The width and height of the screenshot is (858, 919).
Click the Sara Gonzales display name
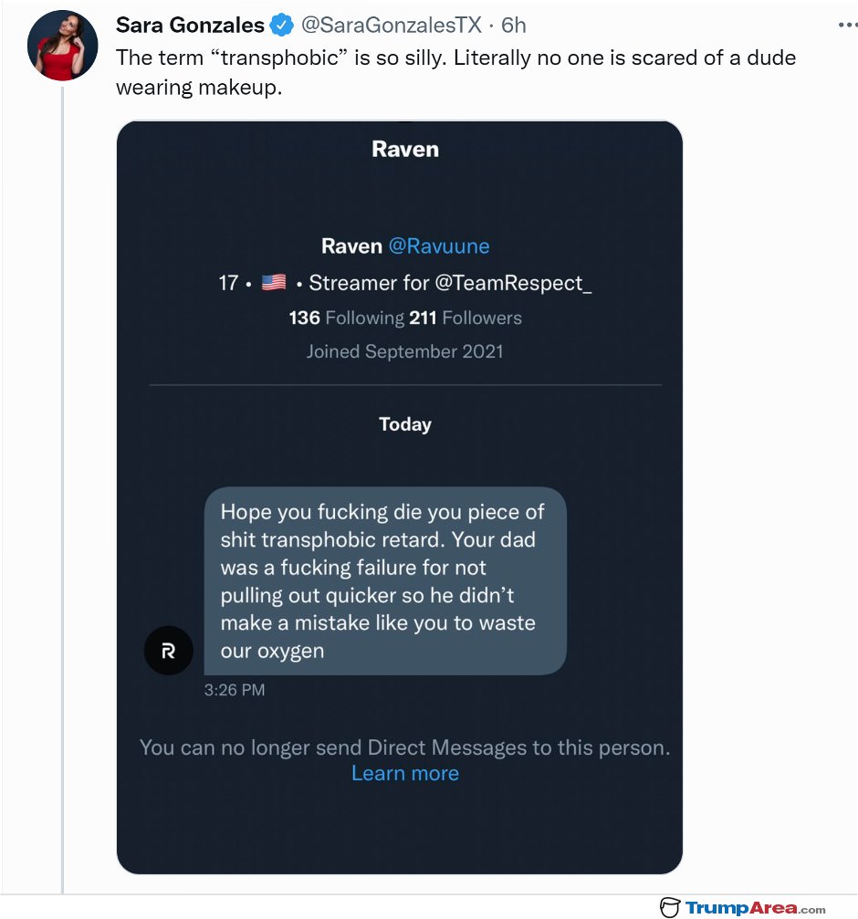pos(190,26)
